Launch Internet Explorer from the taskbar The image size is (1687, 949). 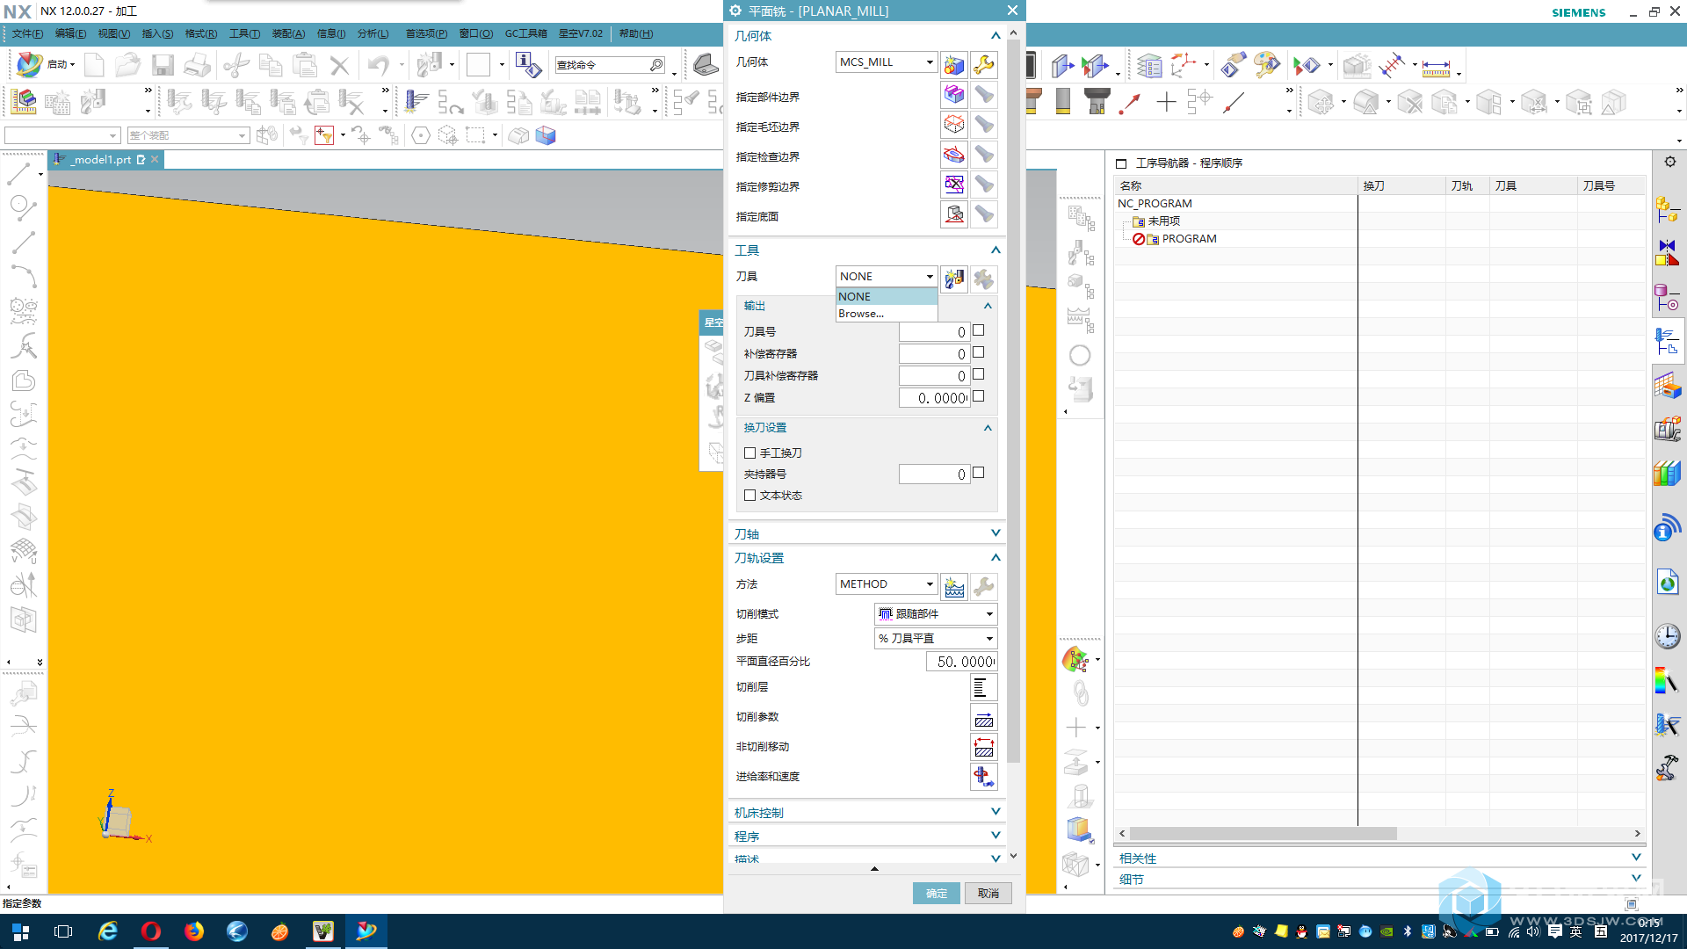(107, 931)
